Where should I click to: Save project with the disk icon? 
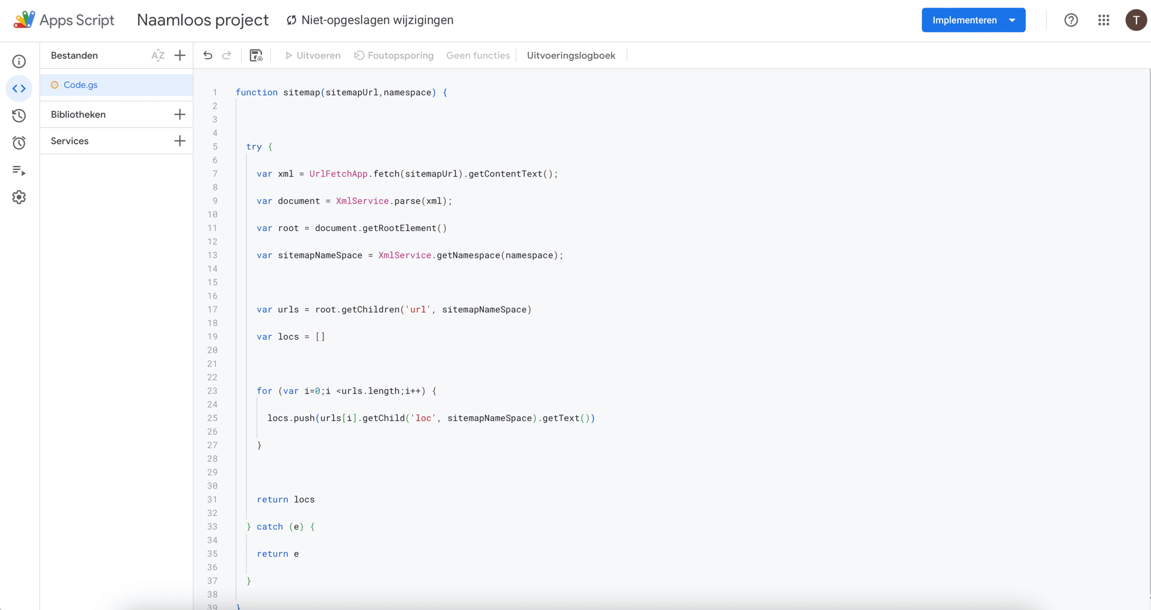coord(256,55)
